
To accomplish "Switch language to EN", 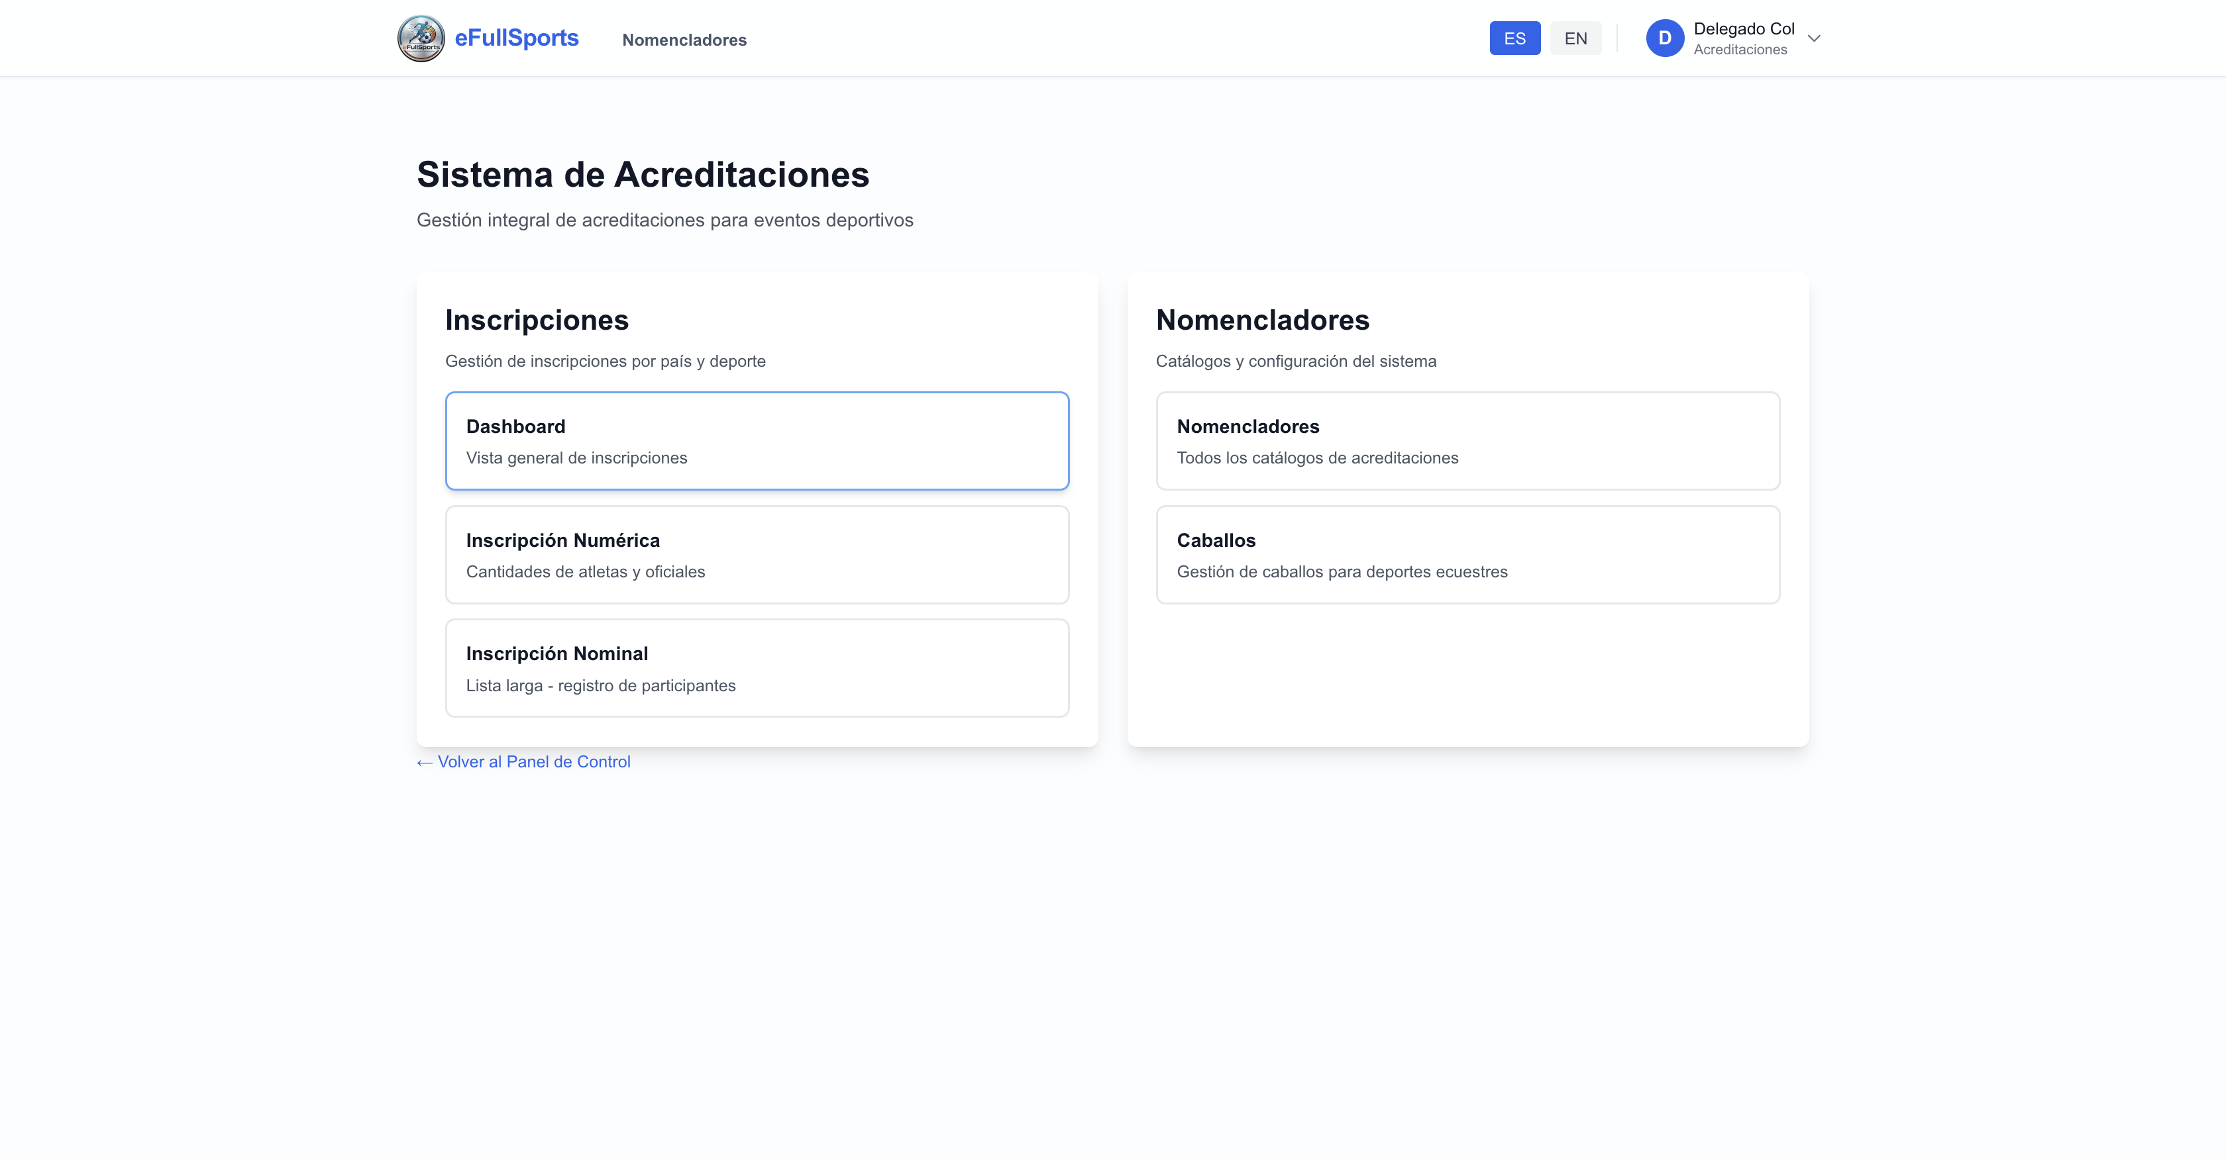I will pos(1575,38).
